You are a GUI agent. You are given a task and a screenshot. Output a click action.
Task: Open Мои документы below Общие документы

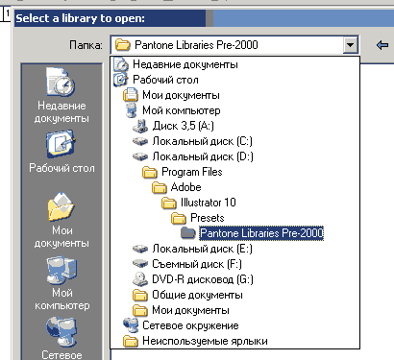tap(234, 310)
